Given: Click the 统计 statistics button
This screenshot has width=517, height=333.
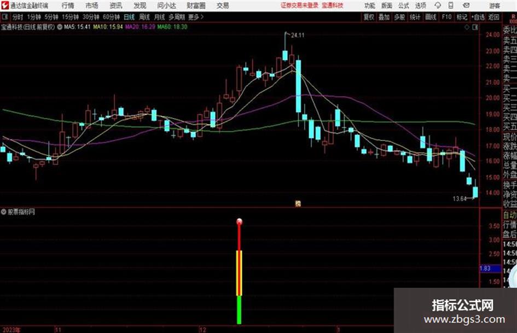Looking at the screenshot, I should pyautogui.click(x=415, y=17).
